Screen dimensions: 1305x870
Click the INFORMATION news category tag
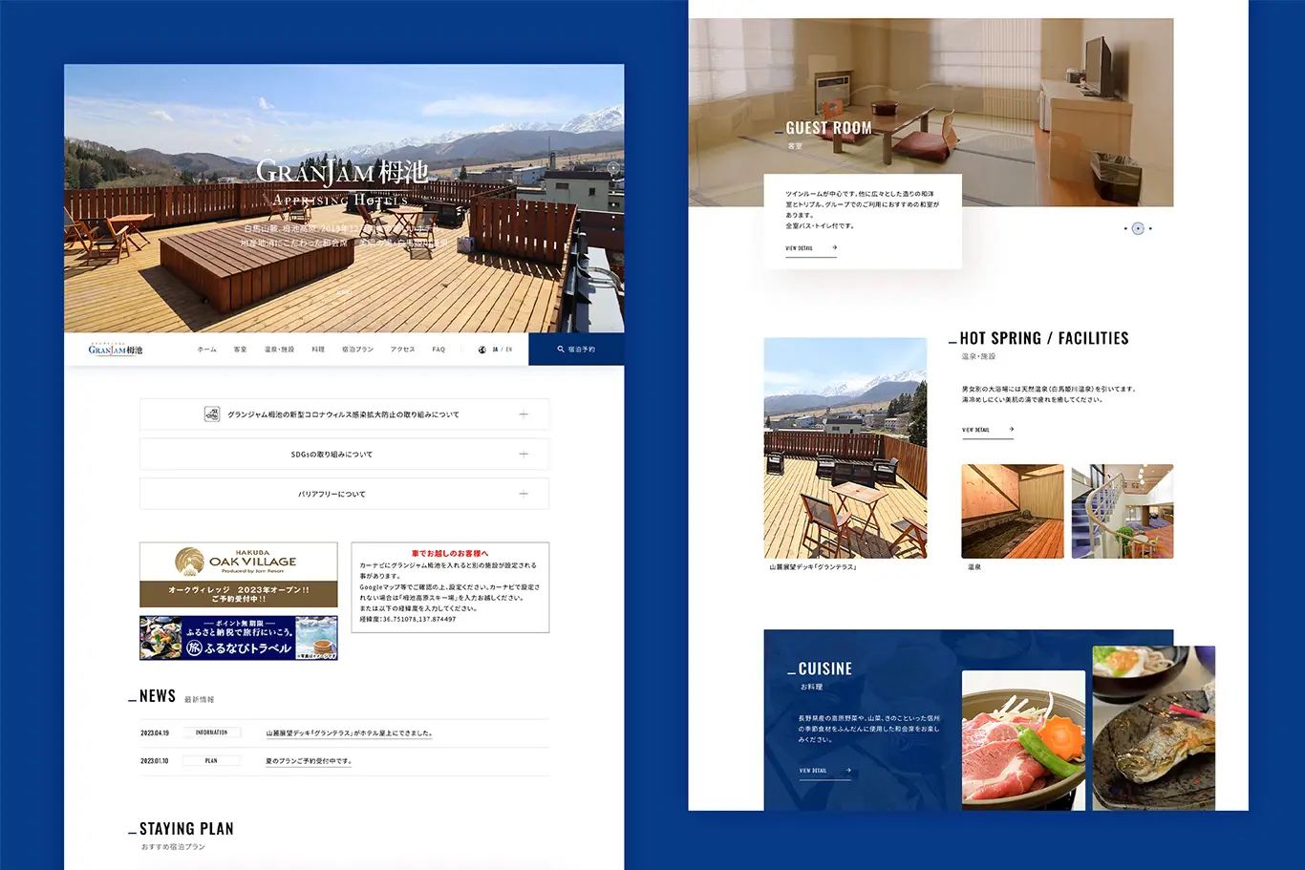coord(211,732)
